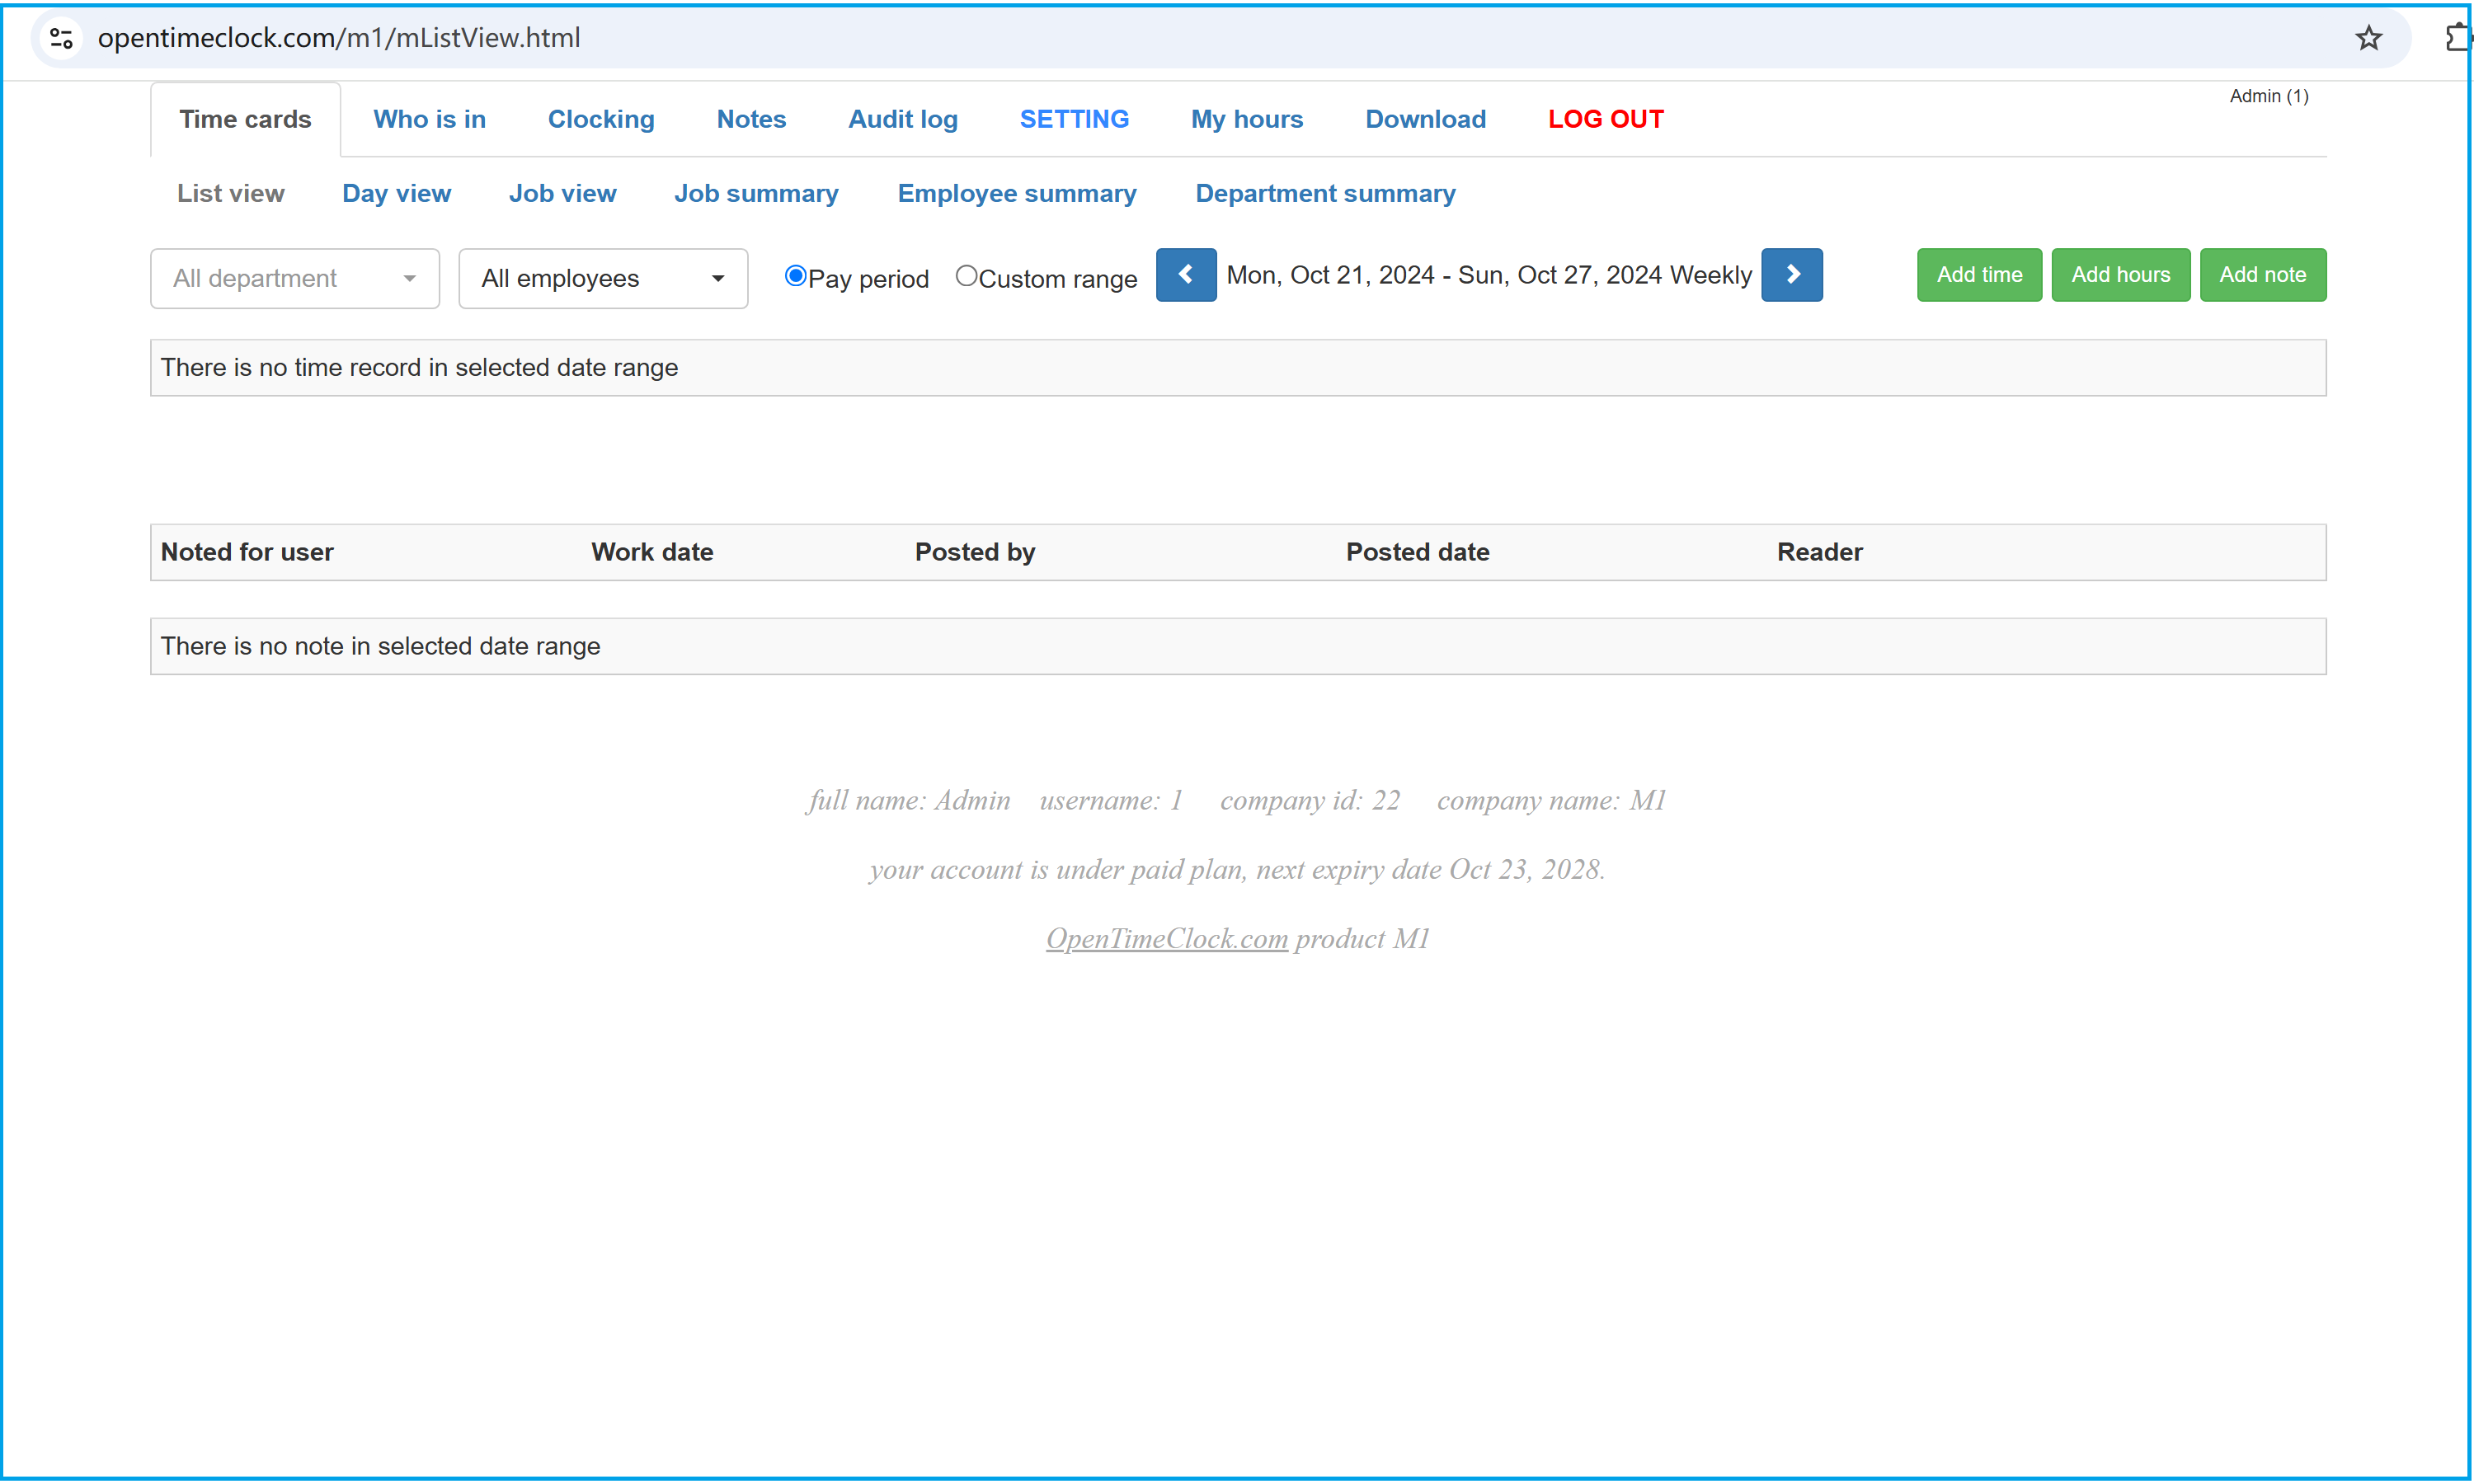Switch to Job view

562,193
